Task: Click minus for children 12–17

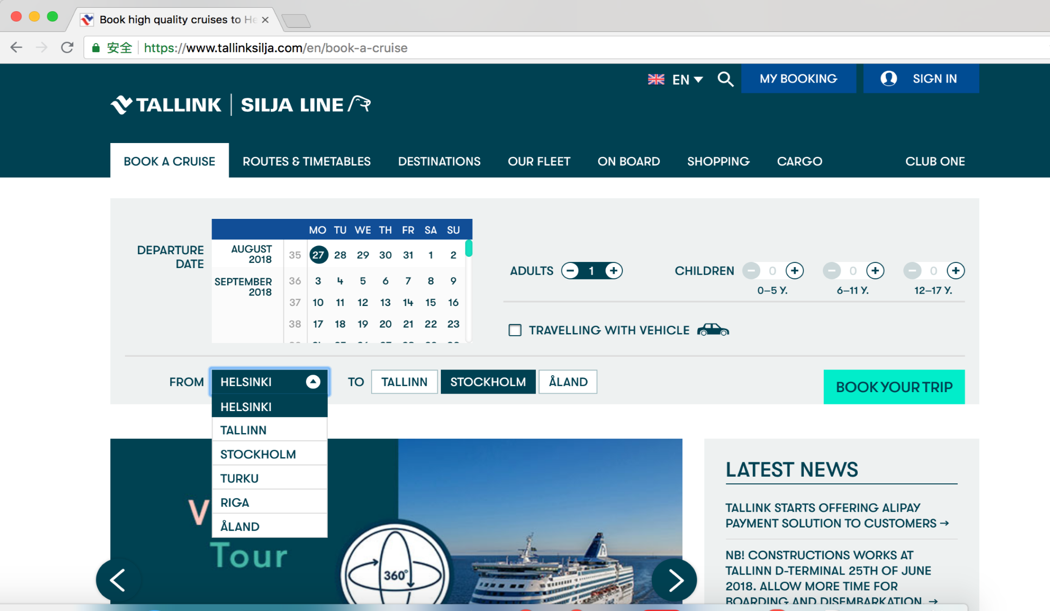Action: coord(912,270)
